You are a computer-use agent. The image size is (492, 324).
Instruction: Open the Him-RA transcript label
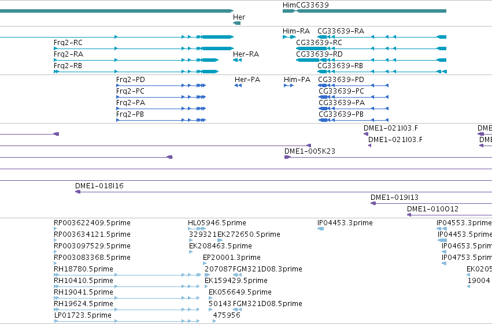pos(296,31)
